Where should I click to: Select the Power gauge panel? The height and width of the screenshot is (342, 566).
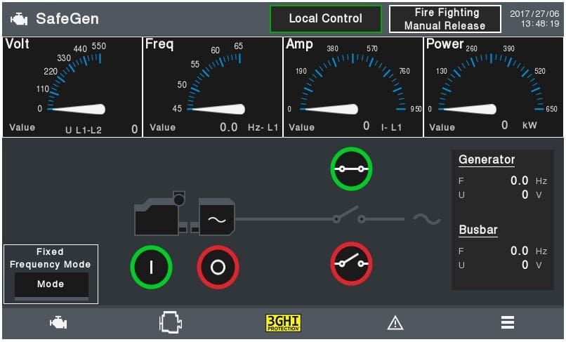494,86
